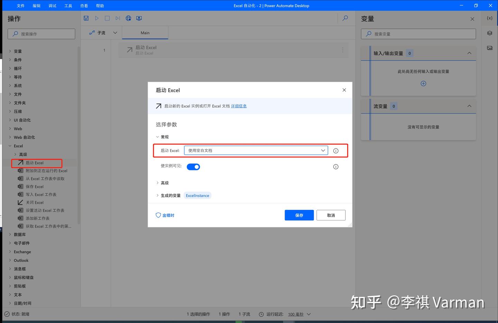Open the 详细信息 link

[239, 106]
